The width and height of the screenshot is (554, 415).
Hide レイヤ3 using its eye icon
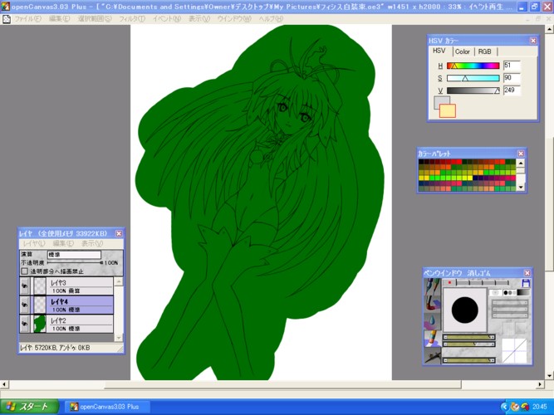pyautogui.click(x=25, y=286)
